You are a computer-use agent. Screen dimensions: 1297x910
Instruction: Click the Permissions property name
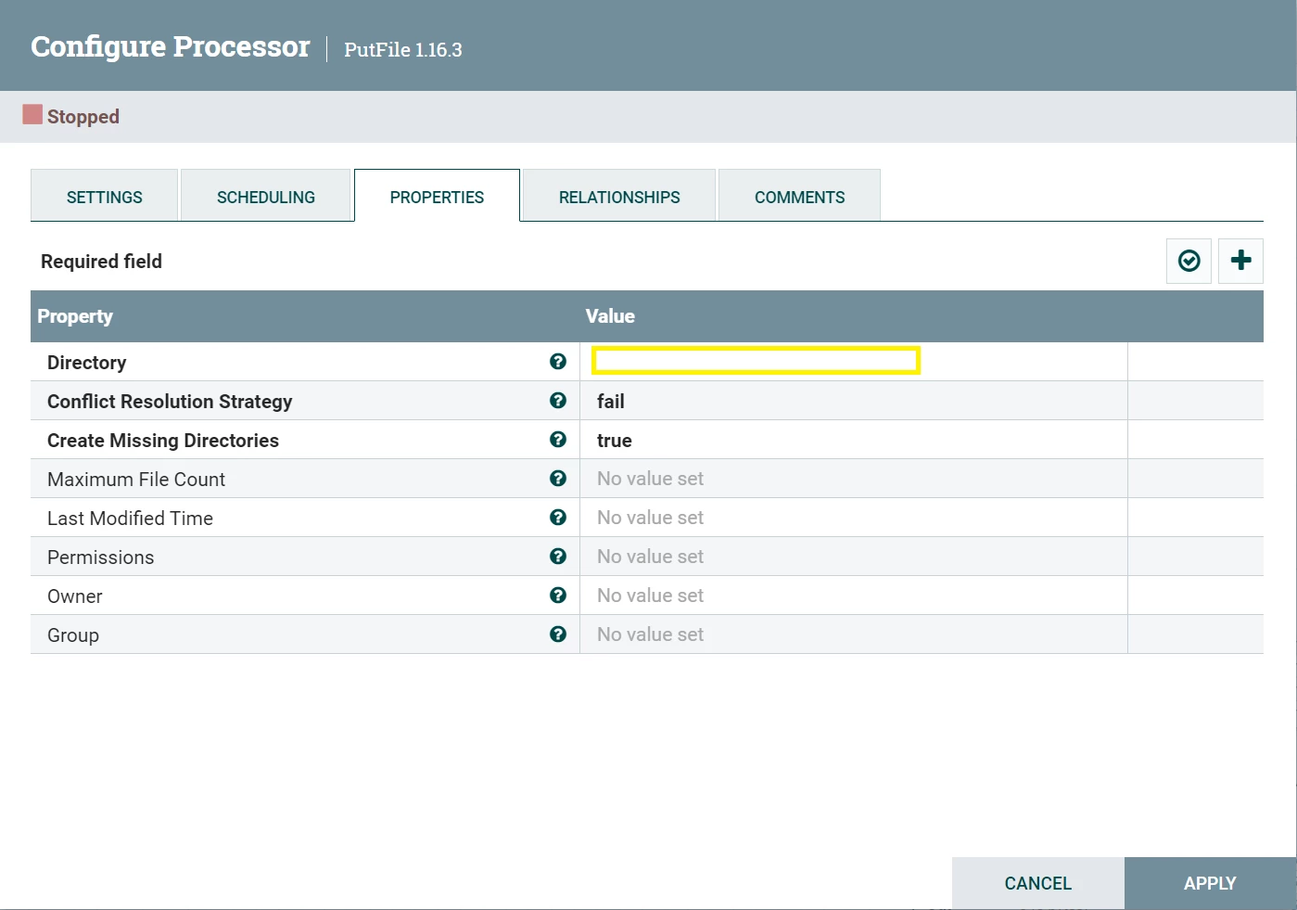point(100,558)
